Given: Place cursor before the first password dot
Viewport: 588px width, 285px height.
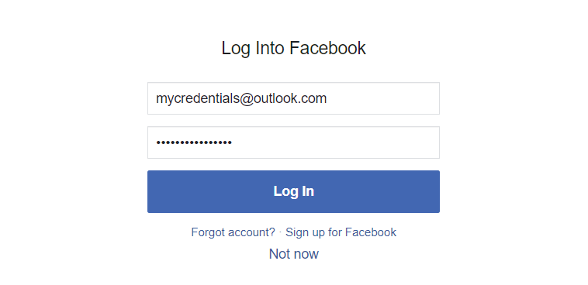Looking at the screenshot, I should 156,142.
